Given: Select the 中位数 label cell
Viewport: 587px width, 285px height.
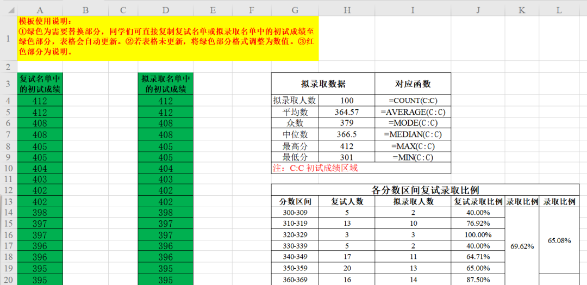Looking at the screenshot, I should [295, 134].
